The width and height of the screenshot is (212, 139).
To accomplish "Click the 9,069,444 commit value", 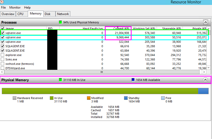I will (123, 37).
